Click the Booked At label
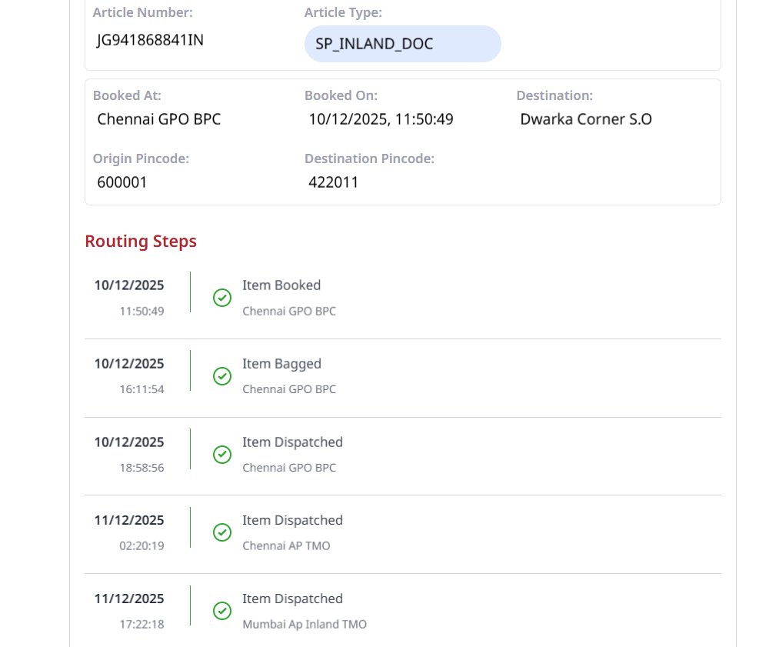This screenshot has width=769, height=647. pyautogui.click(x=127, y=95)
